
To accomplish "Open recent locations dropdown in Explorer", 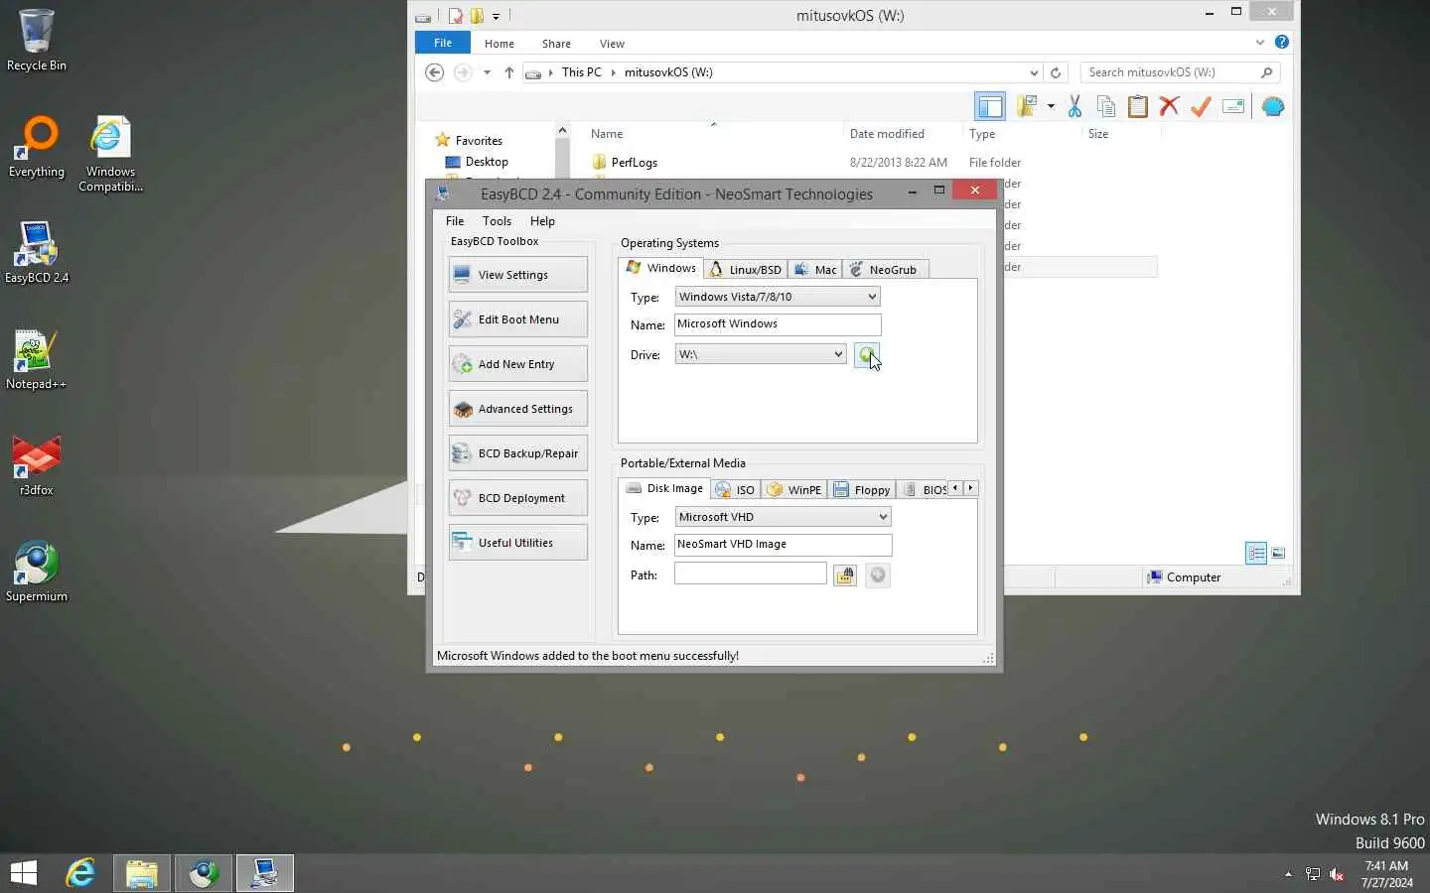I will click(487, 72).
